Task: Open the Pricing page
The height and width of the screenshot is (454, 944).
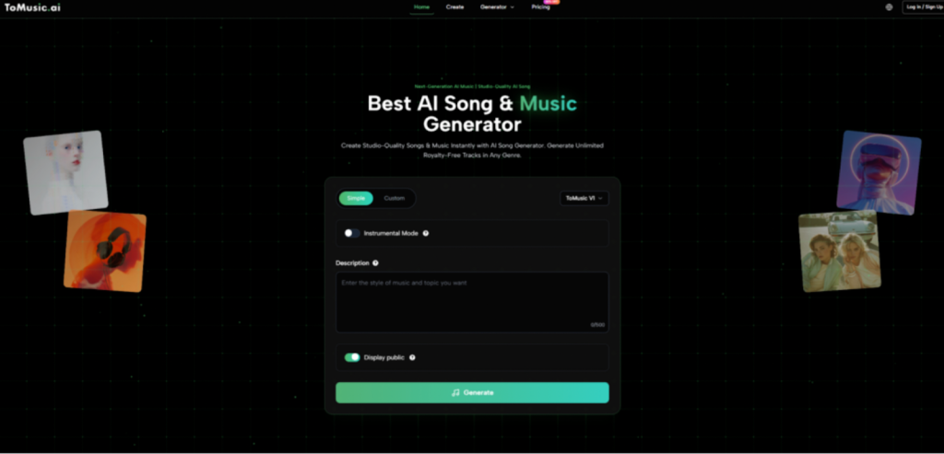Action: tap(540, 7)
